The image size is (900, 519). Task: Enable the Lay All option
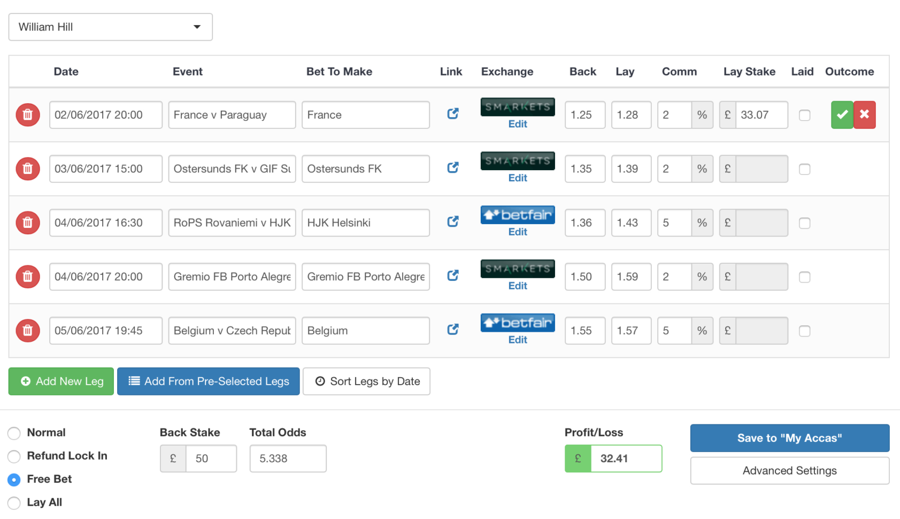(x=14, y=502)
